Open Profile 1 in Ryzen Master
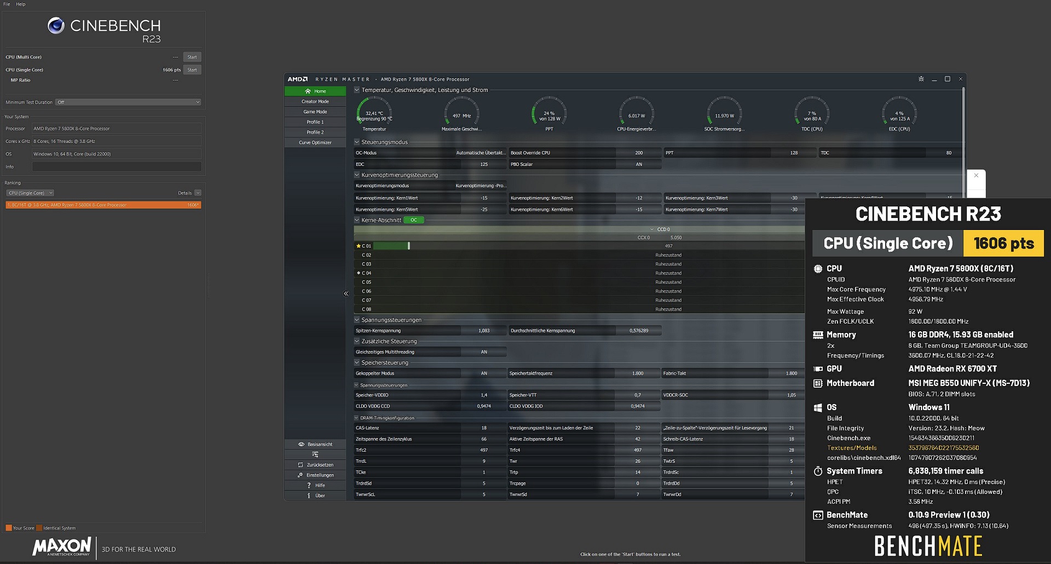The image size is (1051, 564). pyautogui.click(x=315, y=122)
